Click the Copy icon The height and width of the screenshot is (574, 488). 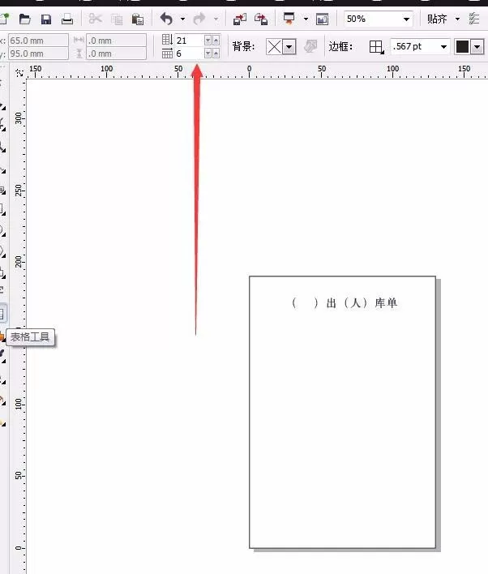[117, 19]
